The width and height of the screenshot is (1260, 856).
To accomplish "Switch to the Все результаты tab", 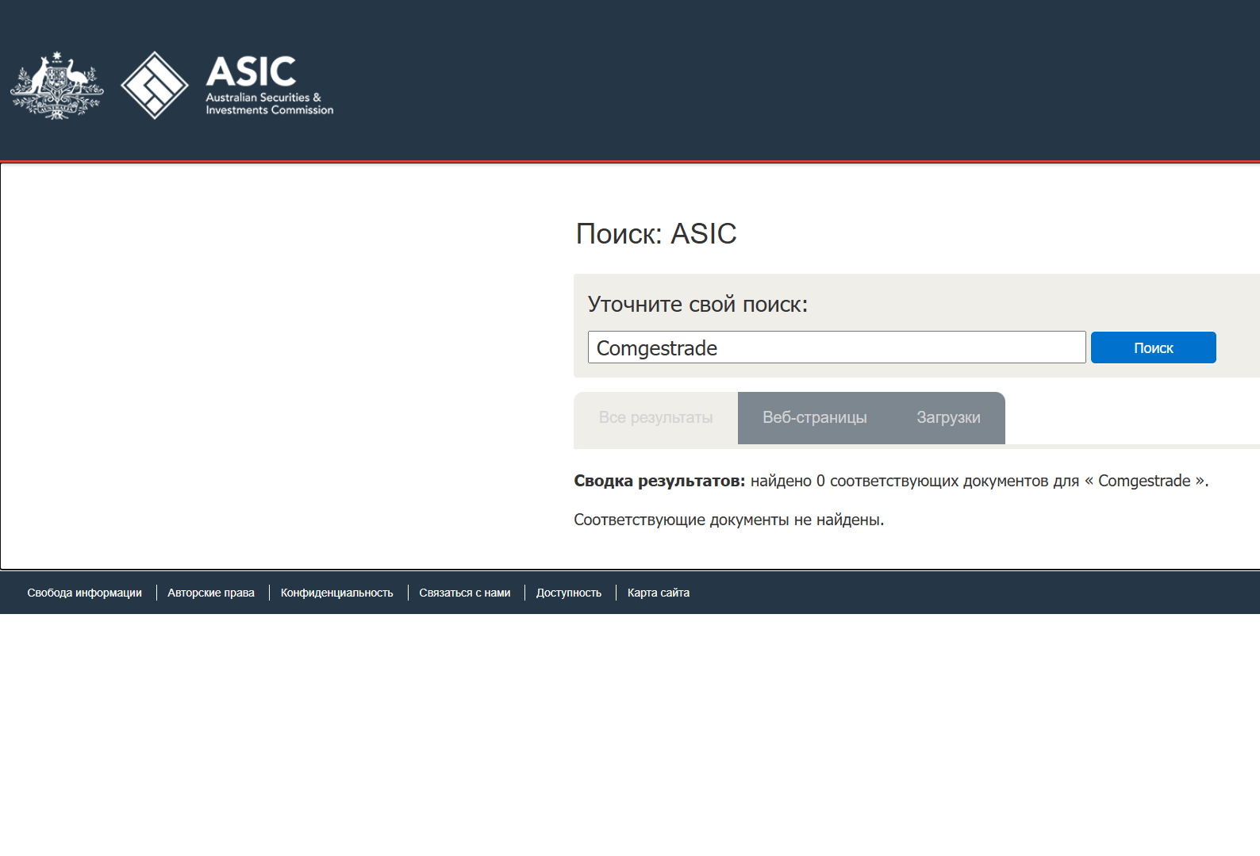I will [655, 418].
